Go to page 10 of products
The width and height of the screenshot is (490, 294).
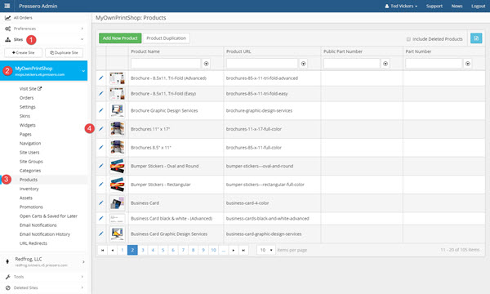(213, 250)
